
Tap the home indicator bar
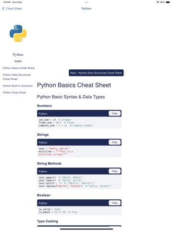click(86, 229)
